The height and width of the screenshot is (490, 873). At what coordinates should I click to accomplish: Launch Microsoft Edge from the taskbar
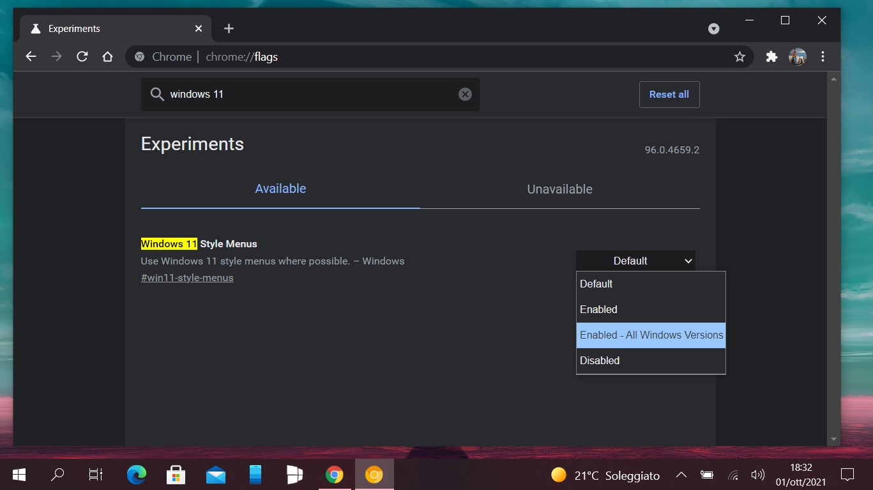pos(137,475)
